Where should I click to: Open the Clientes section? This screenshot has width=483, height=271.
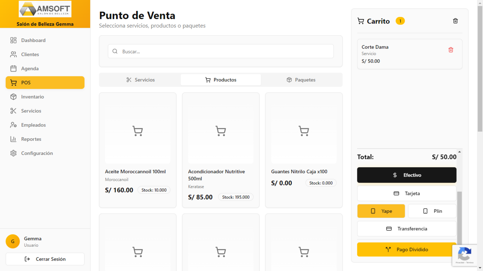pos(30,54)
